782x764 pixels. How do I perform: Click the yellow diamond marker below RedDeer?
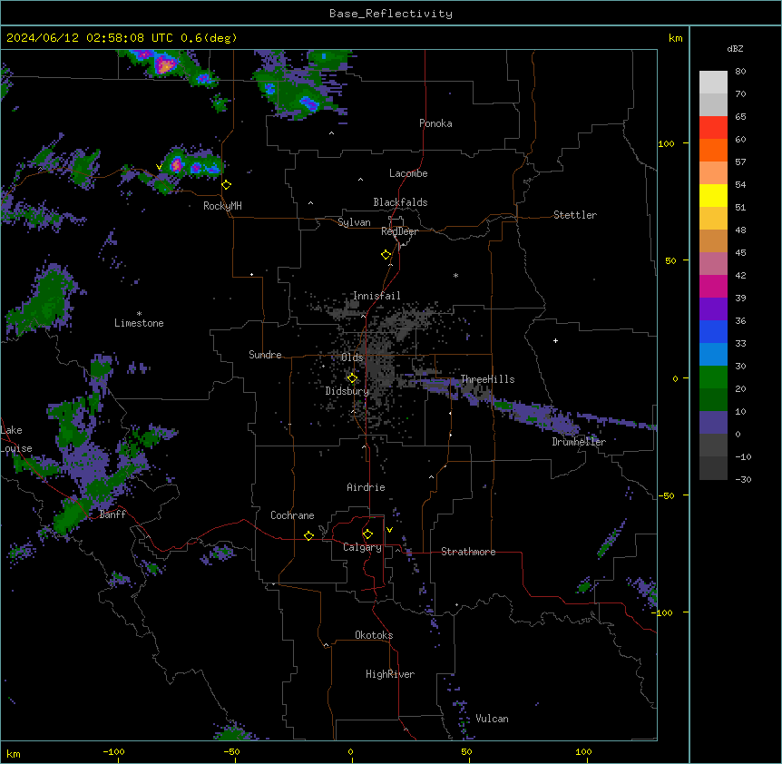[386, 255]
